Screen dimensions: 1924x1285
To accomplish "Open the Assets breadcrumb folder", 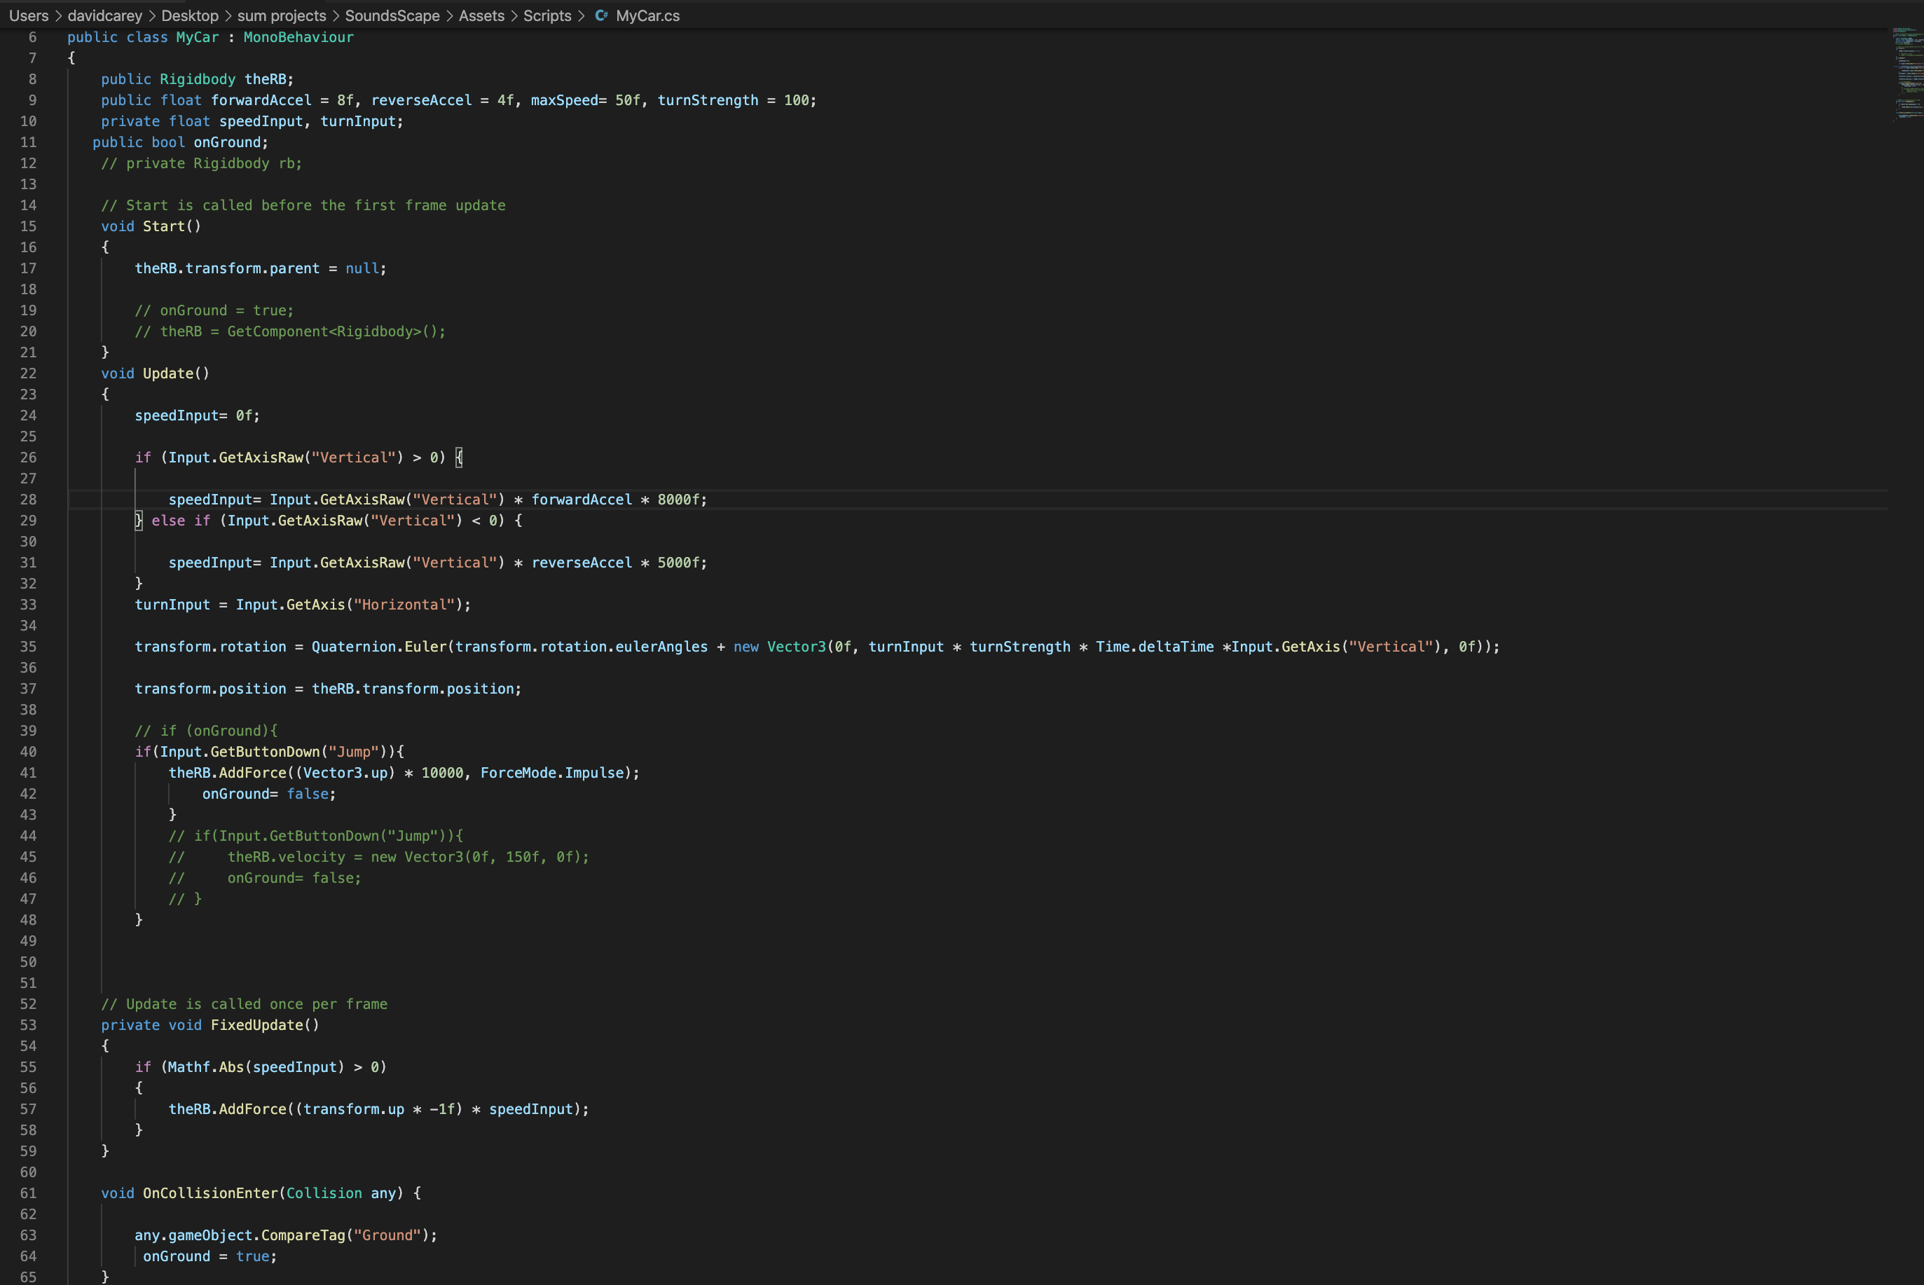I will pyautogui.click(x=481, y=15).
